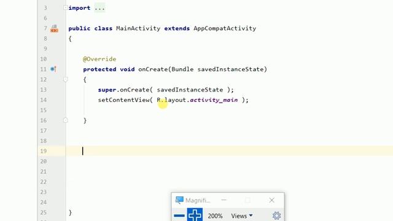Collapse onCreate method at line 12 fold marker

[x=66, y=79]
